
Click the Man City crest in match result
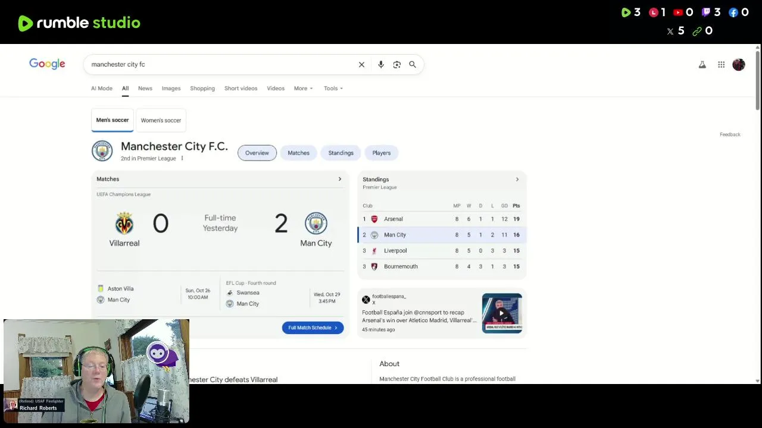pyautogui.click(x=316, y=224)
